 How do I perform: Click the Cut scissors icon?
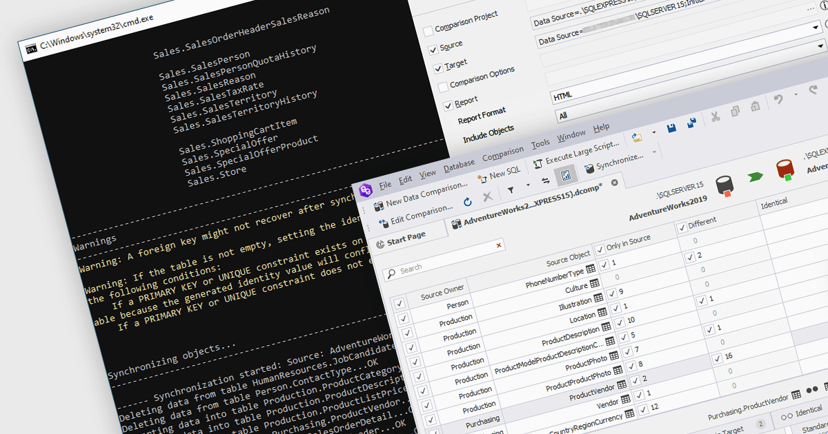click(x=715, y=116)
